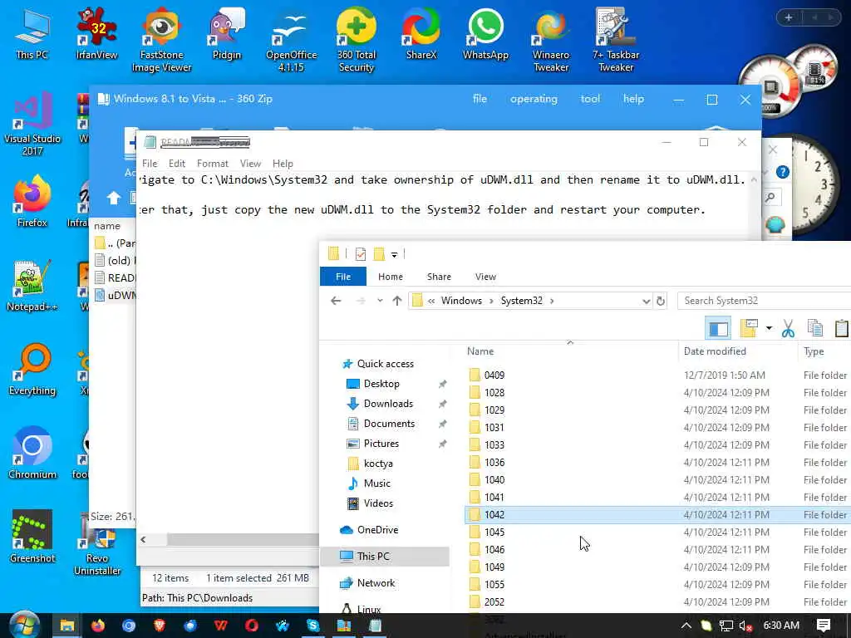This screenshot has height=638, width=851.
Task: Click the up arrow in 360 Zip
Action: (x=113, y=198)
